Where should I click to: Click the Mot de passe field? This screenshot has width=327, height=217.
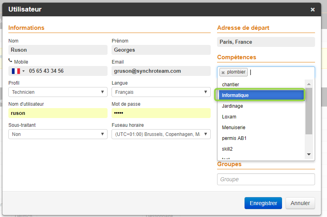pos(161,113)
